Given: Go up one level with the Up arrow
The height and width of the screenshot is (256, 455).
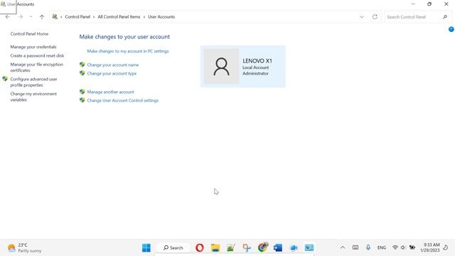Looking at the screenshot, I should point(42,17).
